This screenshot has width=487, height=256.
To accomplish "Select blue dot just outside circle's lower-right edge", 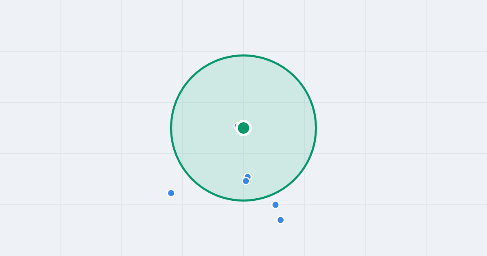I will pos(276,205).
